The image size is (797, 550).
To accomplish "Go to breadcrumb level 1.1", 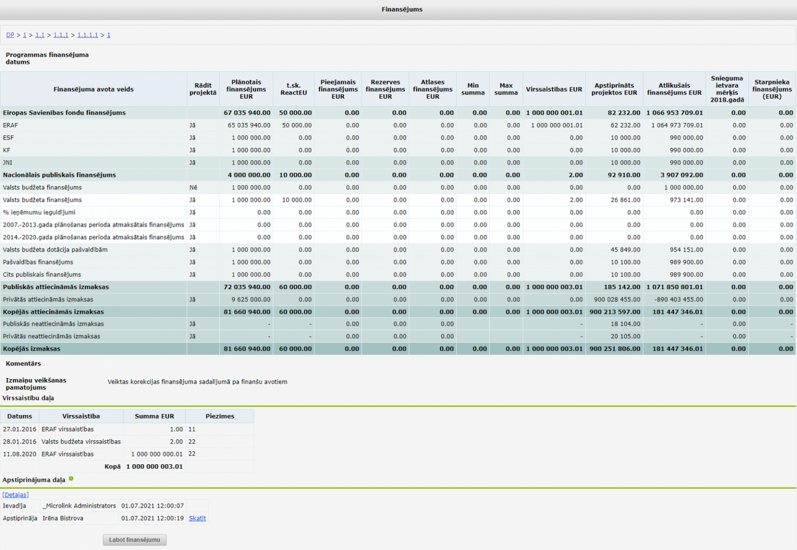I will coord(40,35).
